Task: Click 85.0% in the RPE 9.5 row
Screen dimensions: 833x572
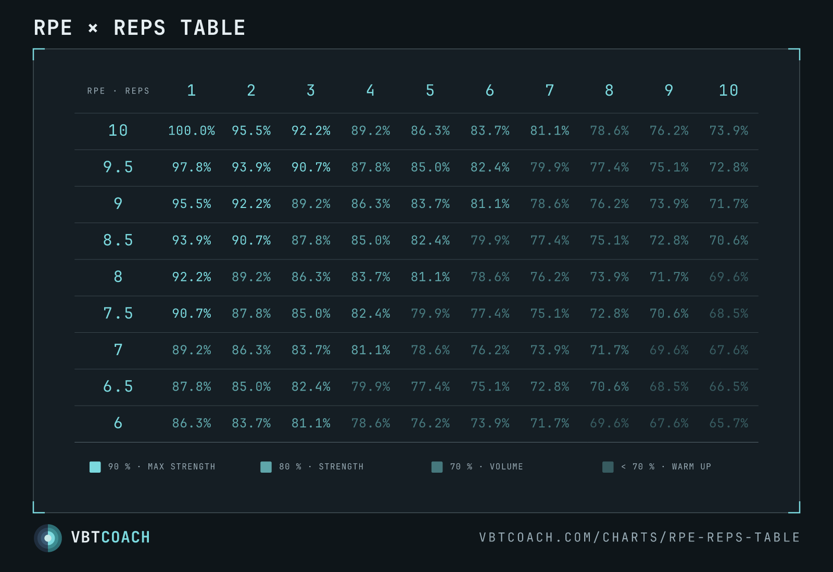Action: tap(430, 167)
